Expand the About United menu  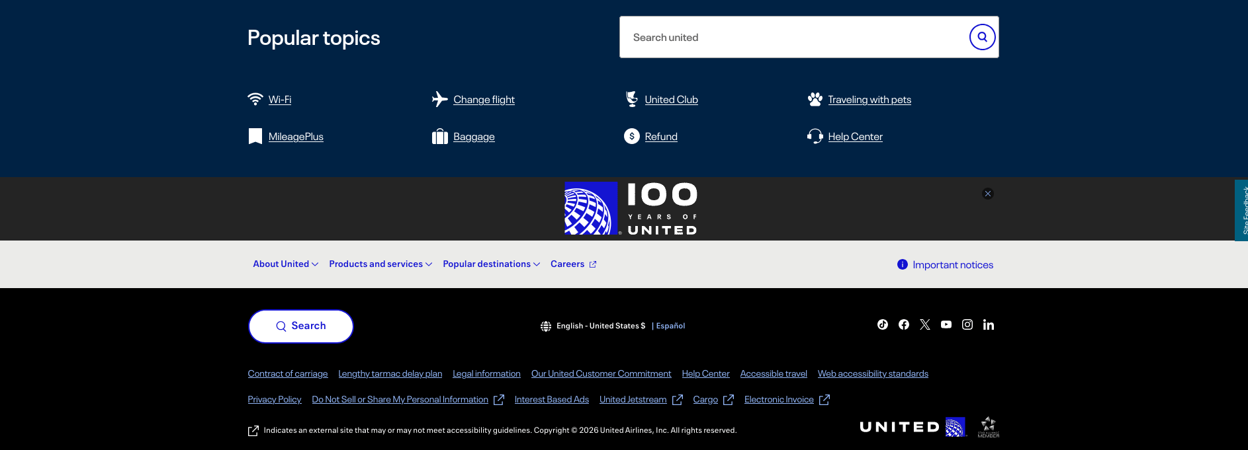pyautogui.click(x=285, y=264)
